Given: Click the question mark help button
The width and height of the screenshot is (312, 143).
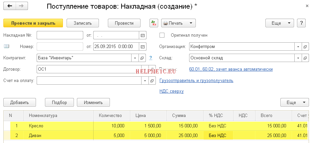Looking at the screenshot, I should [301, 23].
